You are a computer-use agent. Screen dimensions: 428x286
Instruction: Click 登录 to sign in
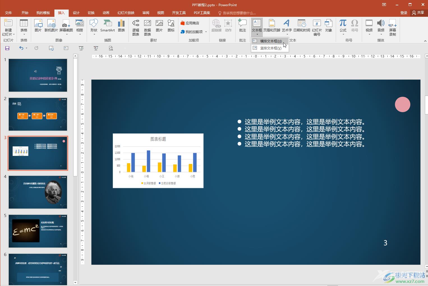tap(404, 13)
